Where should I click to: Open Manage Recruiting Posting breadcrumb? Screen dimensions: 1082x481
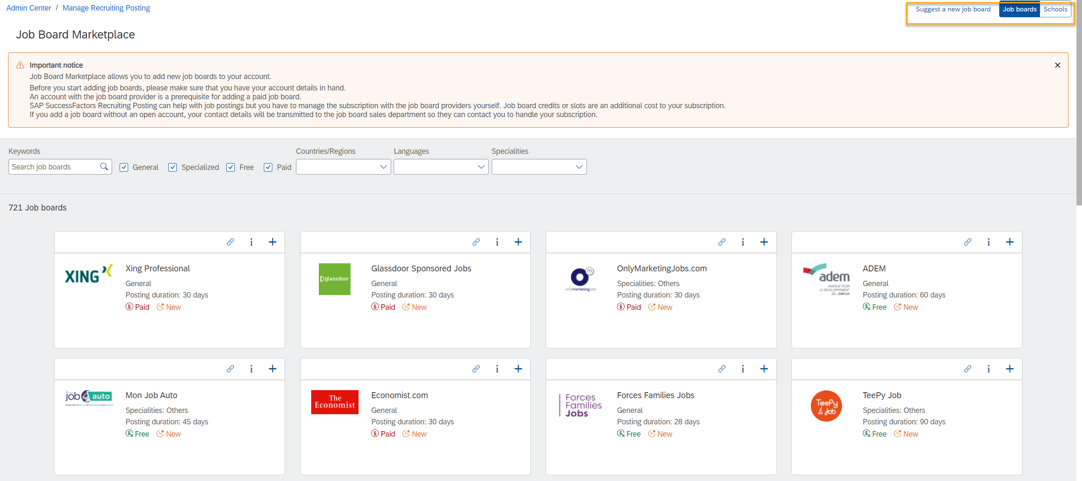pos(106,8)
